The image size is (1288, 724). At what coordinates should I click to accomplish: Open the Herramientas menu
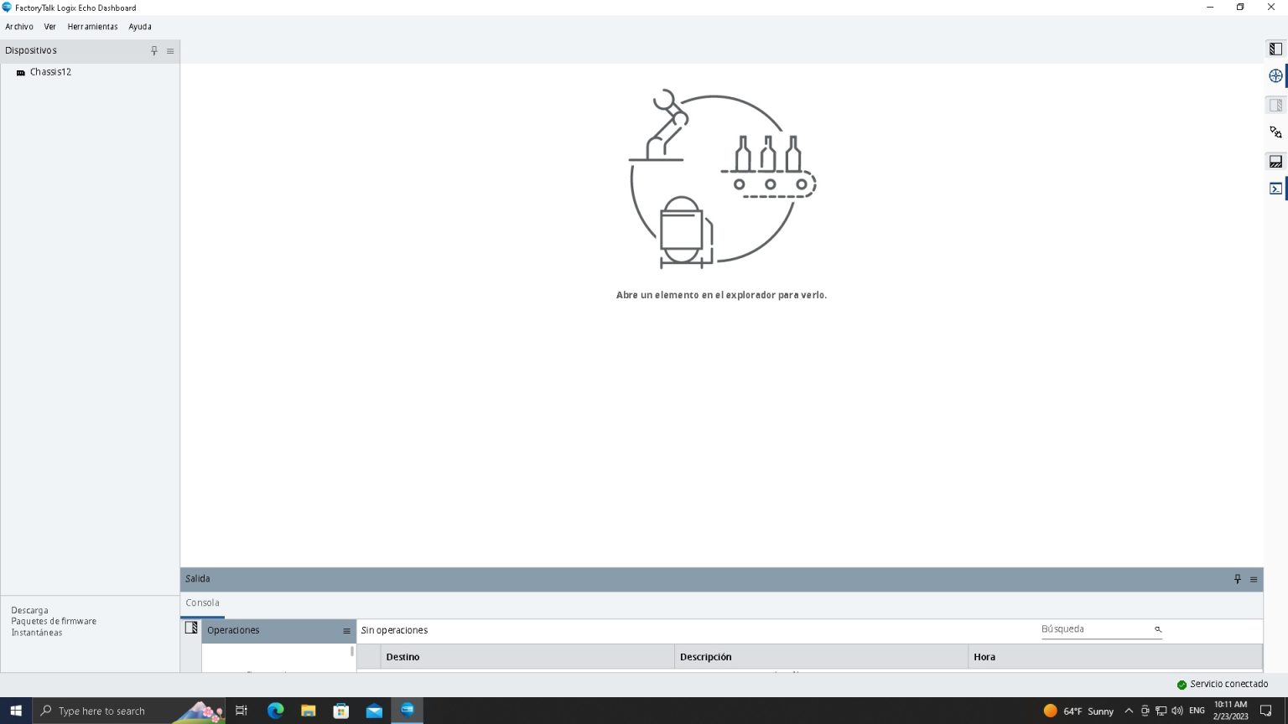click(x=92, y=26)
